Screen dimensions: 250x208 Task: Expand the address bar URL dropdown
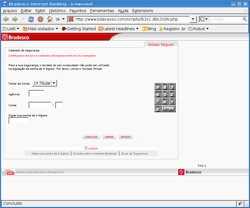pyautogui.click(x=193, y=19)
